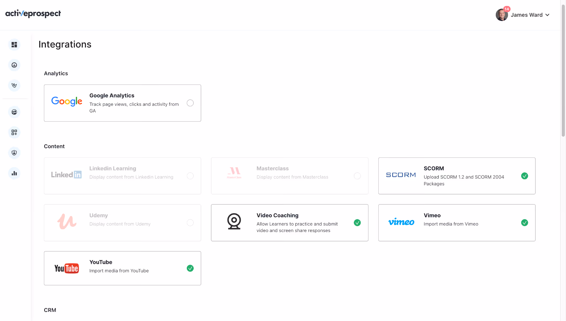
Task: Disable the SCORM integration
Action: [x=525, y=176]
